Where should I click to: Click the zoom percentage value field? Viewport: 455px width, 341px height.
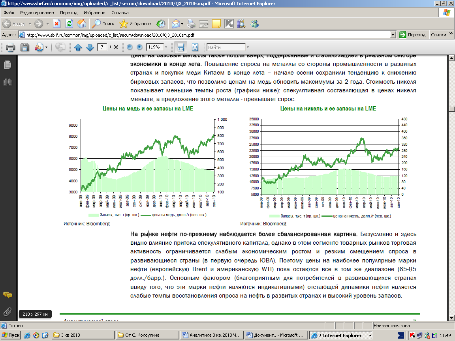(155, 47)
